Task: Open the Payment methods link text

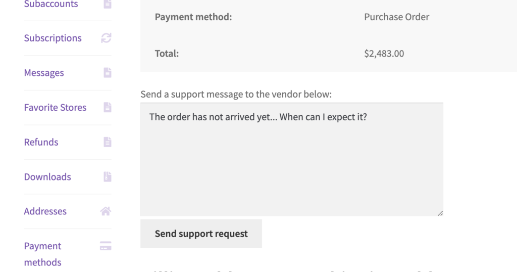Action: pos(42,254)
